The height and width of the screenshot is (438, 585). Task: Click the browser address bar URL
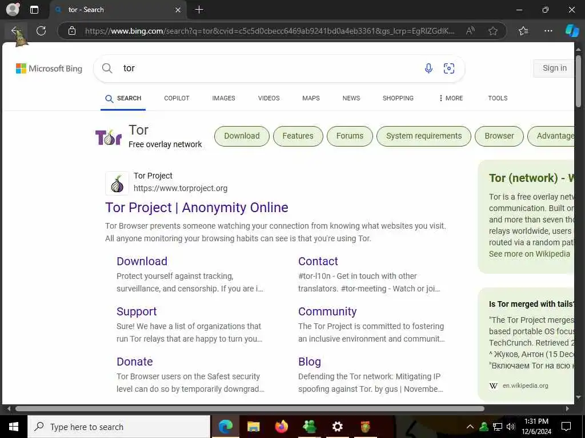point(270,31)
